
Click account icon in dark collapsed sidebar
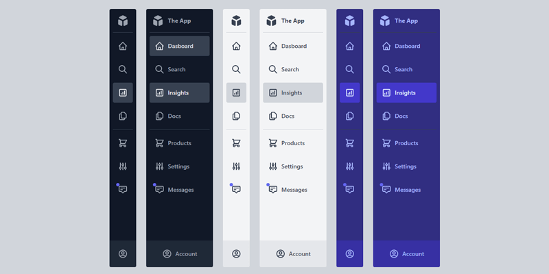click(123, 254)
